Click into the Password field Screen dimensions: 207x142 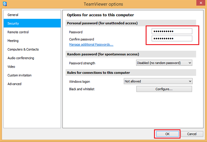click(172, 31)
